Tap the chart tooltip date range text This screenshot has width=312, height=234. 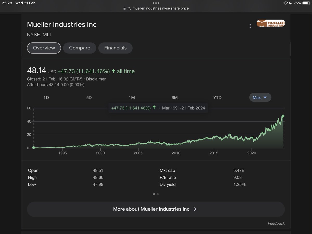182,108
